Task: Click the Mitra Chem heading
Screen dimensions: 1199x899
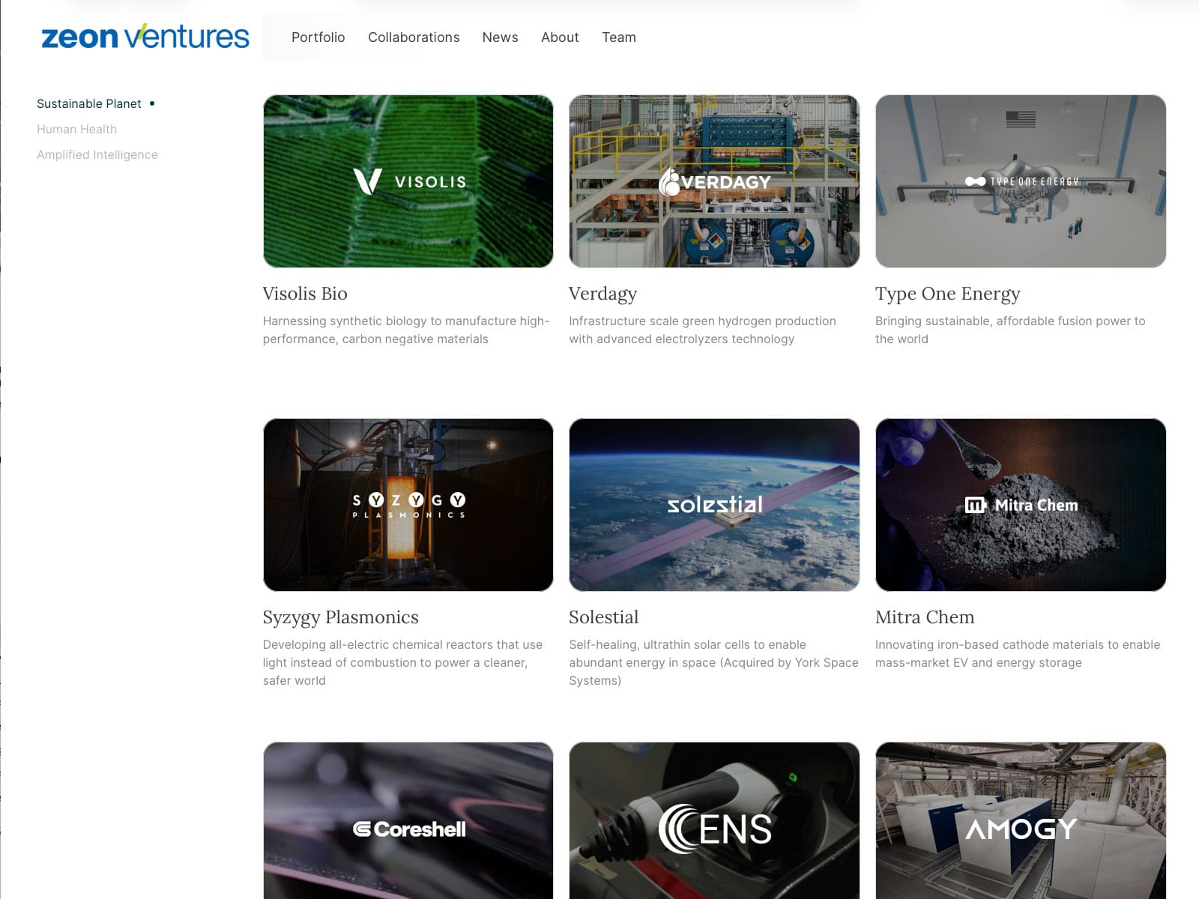Action: pos(925,617)
